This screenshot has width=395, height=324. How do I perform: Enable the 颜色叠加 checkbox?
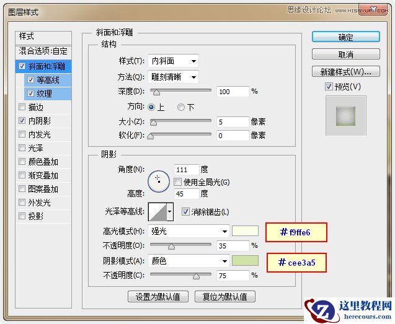pyautogui.click(x=22, y=161)
